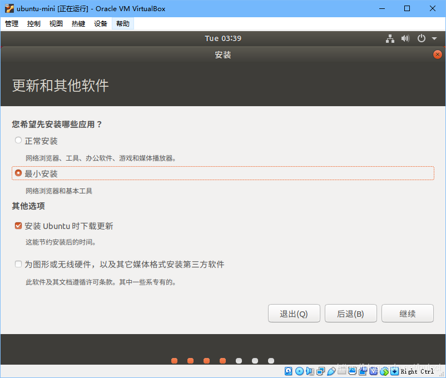Select the 最小安装 radio option

tap(18, 173)
